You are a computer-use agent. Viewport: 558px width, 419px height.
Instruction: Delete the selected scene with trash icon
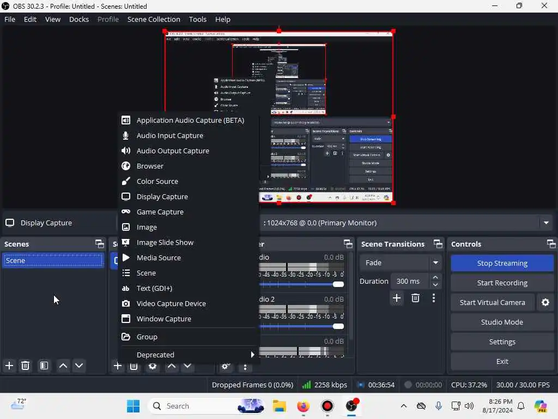[25, 366]
